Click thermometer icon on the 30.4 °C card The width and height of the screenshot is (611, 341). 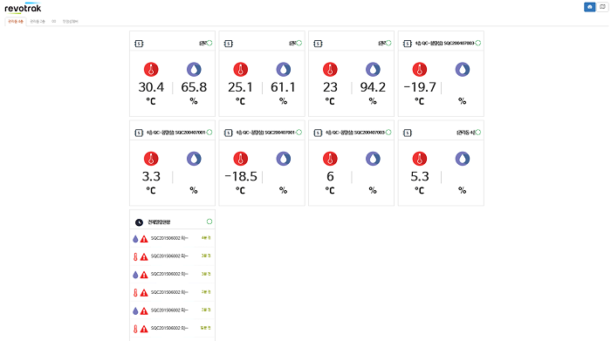tap(151, 70)
